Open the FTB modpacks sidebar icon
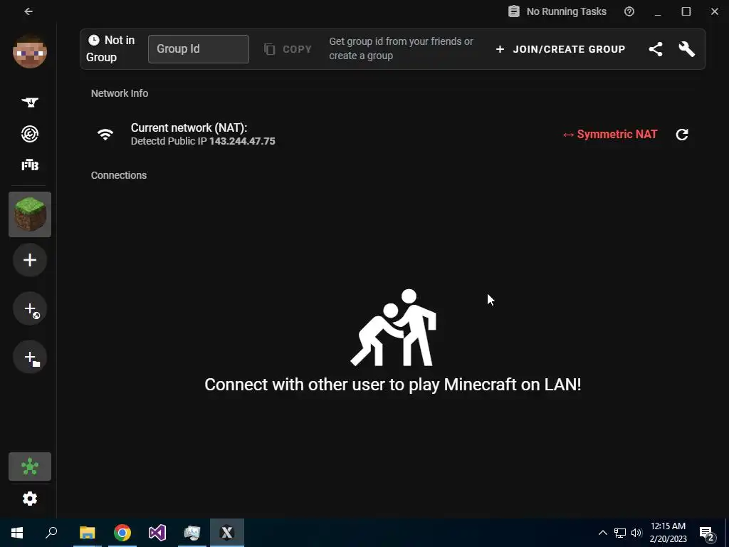The height and width of the screenshot is (547, 729). click(x=30, y=165)
